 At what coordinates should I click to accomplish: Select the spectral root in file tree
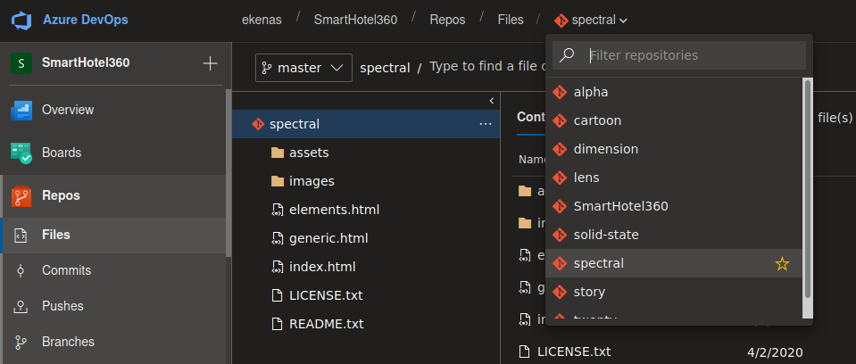click(x=366, y=124)
